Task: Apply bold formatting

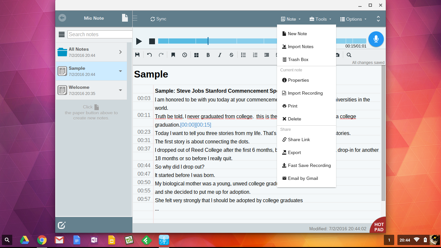Action: [x=208, y=55]
